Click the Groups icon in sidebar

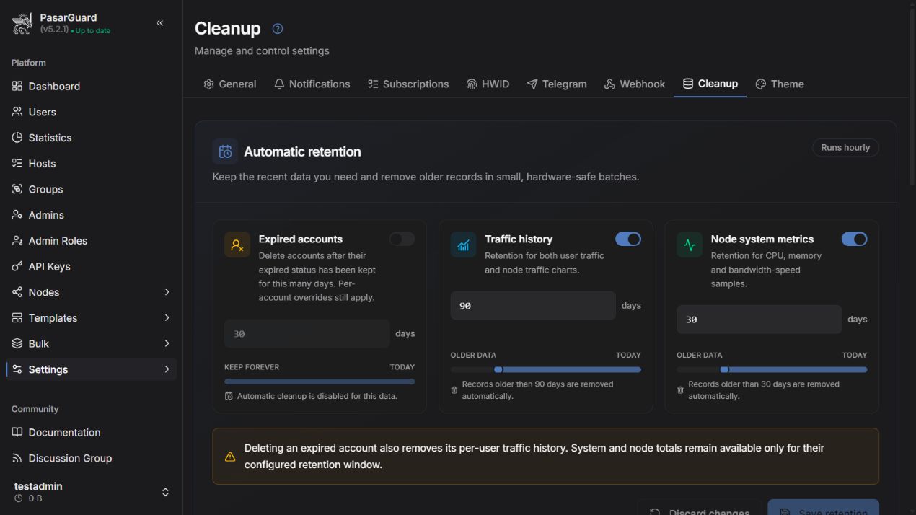coord(17,189)
